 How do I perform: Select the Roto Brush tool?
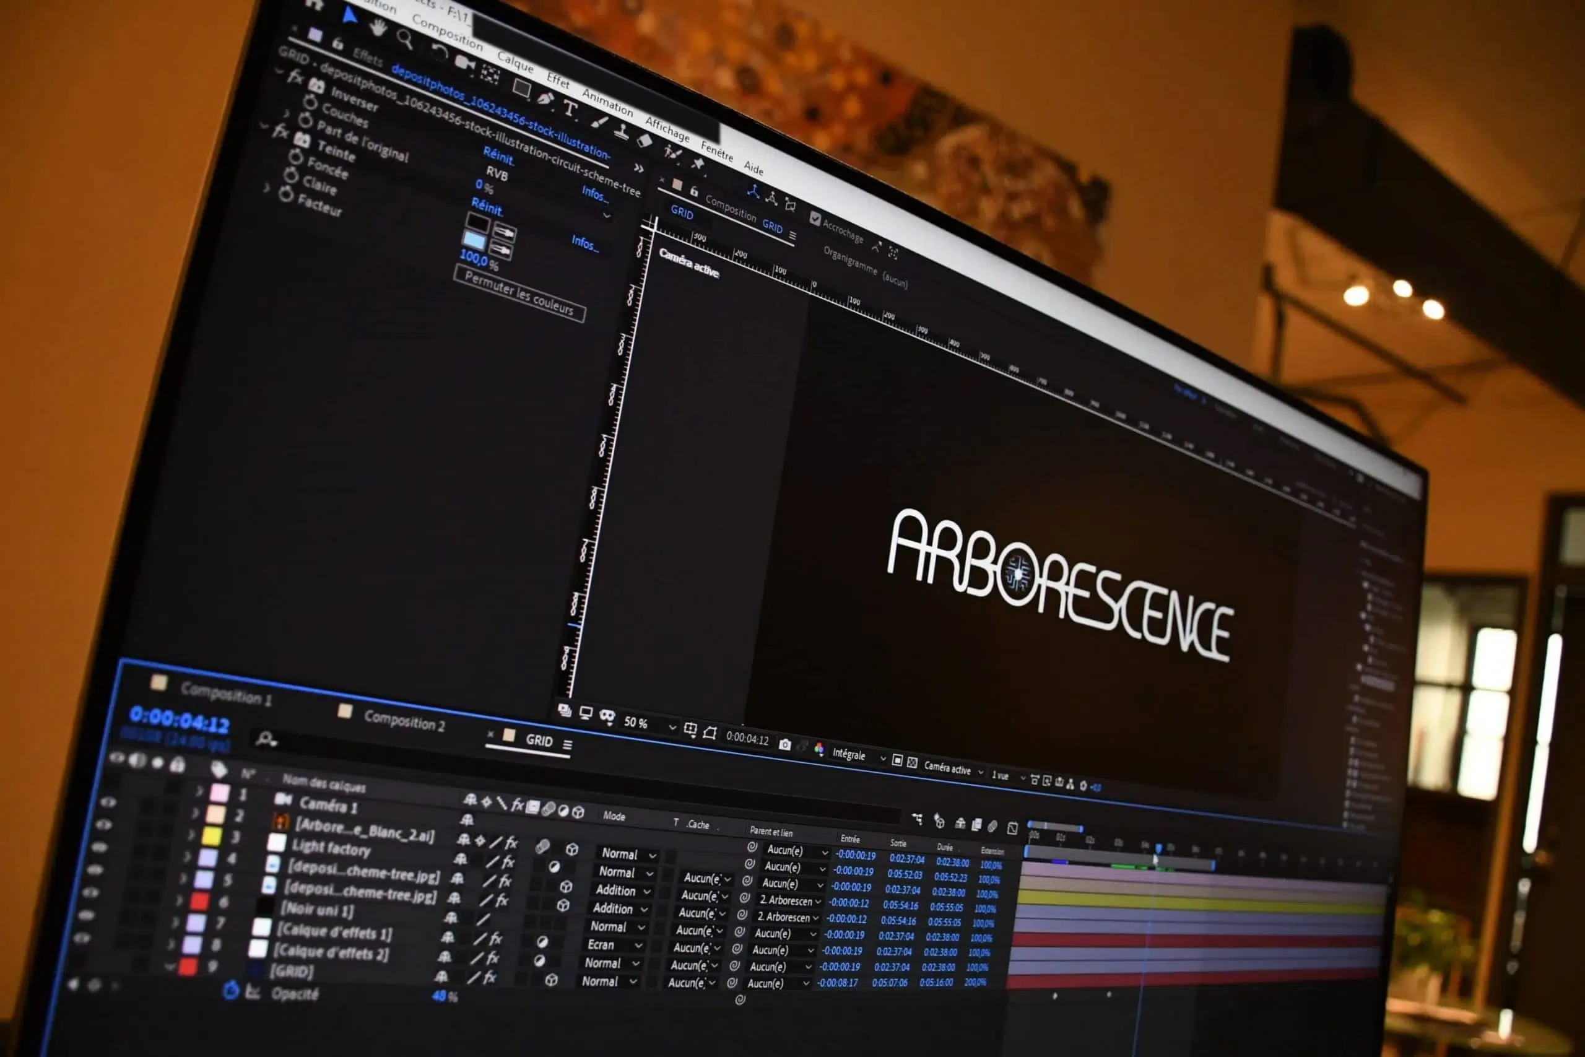(672, 152)
